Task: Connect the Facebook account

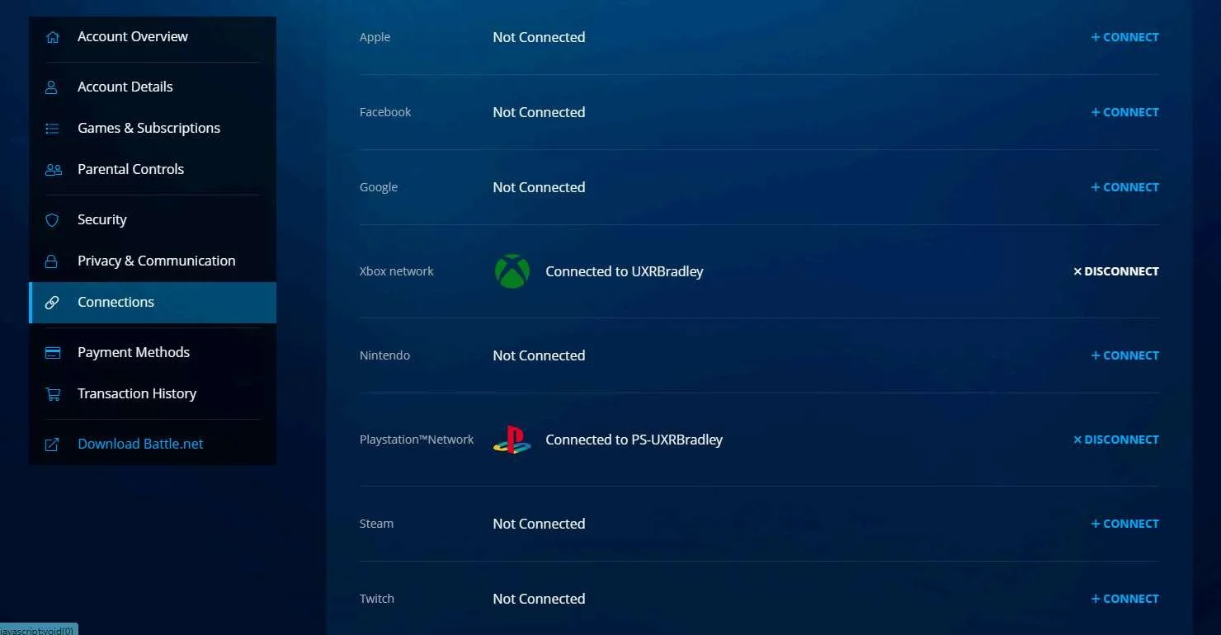Action: pyautogui.click(x=1125, y=112)
